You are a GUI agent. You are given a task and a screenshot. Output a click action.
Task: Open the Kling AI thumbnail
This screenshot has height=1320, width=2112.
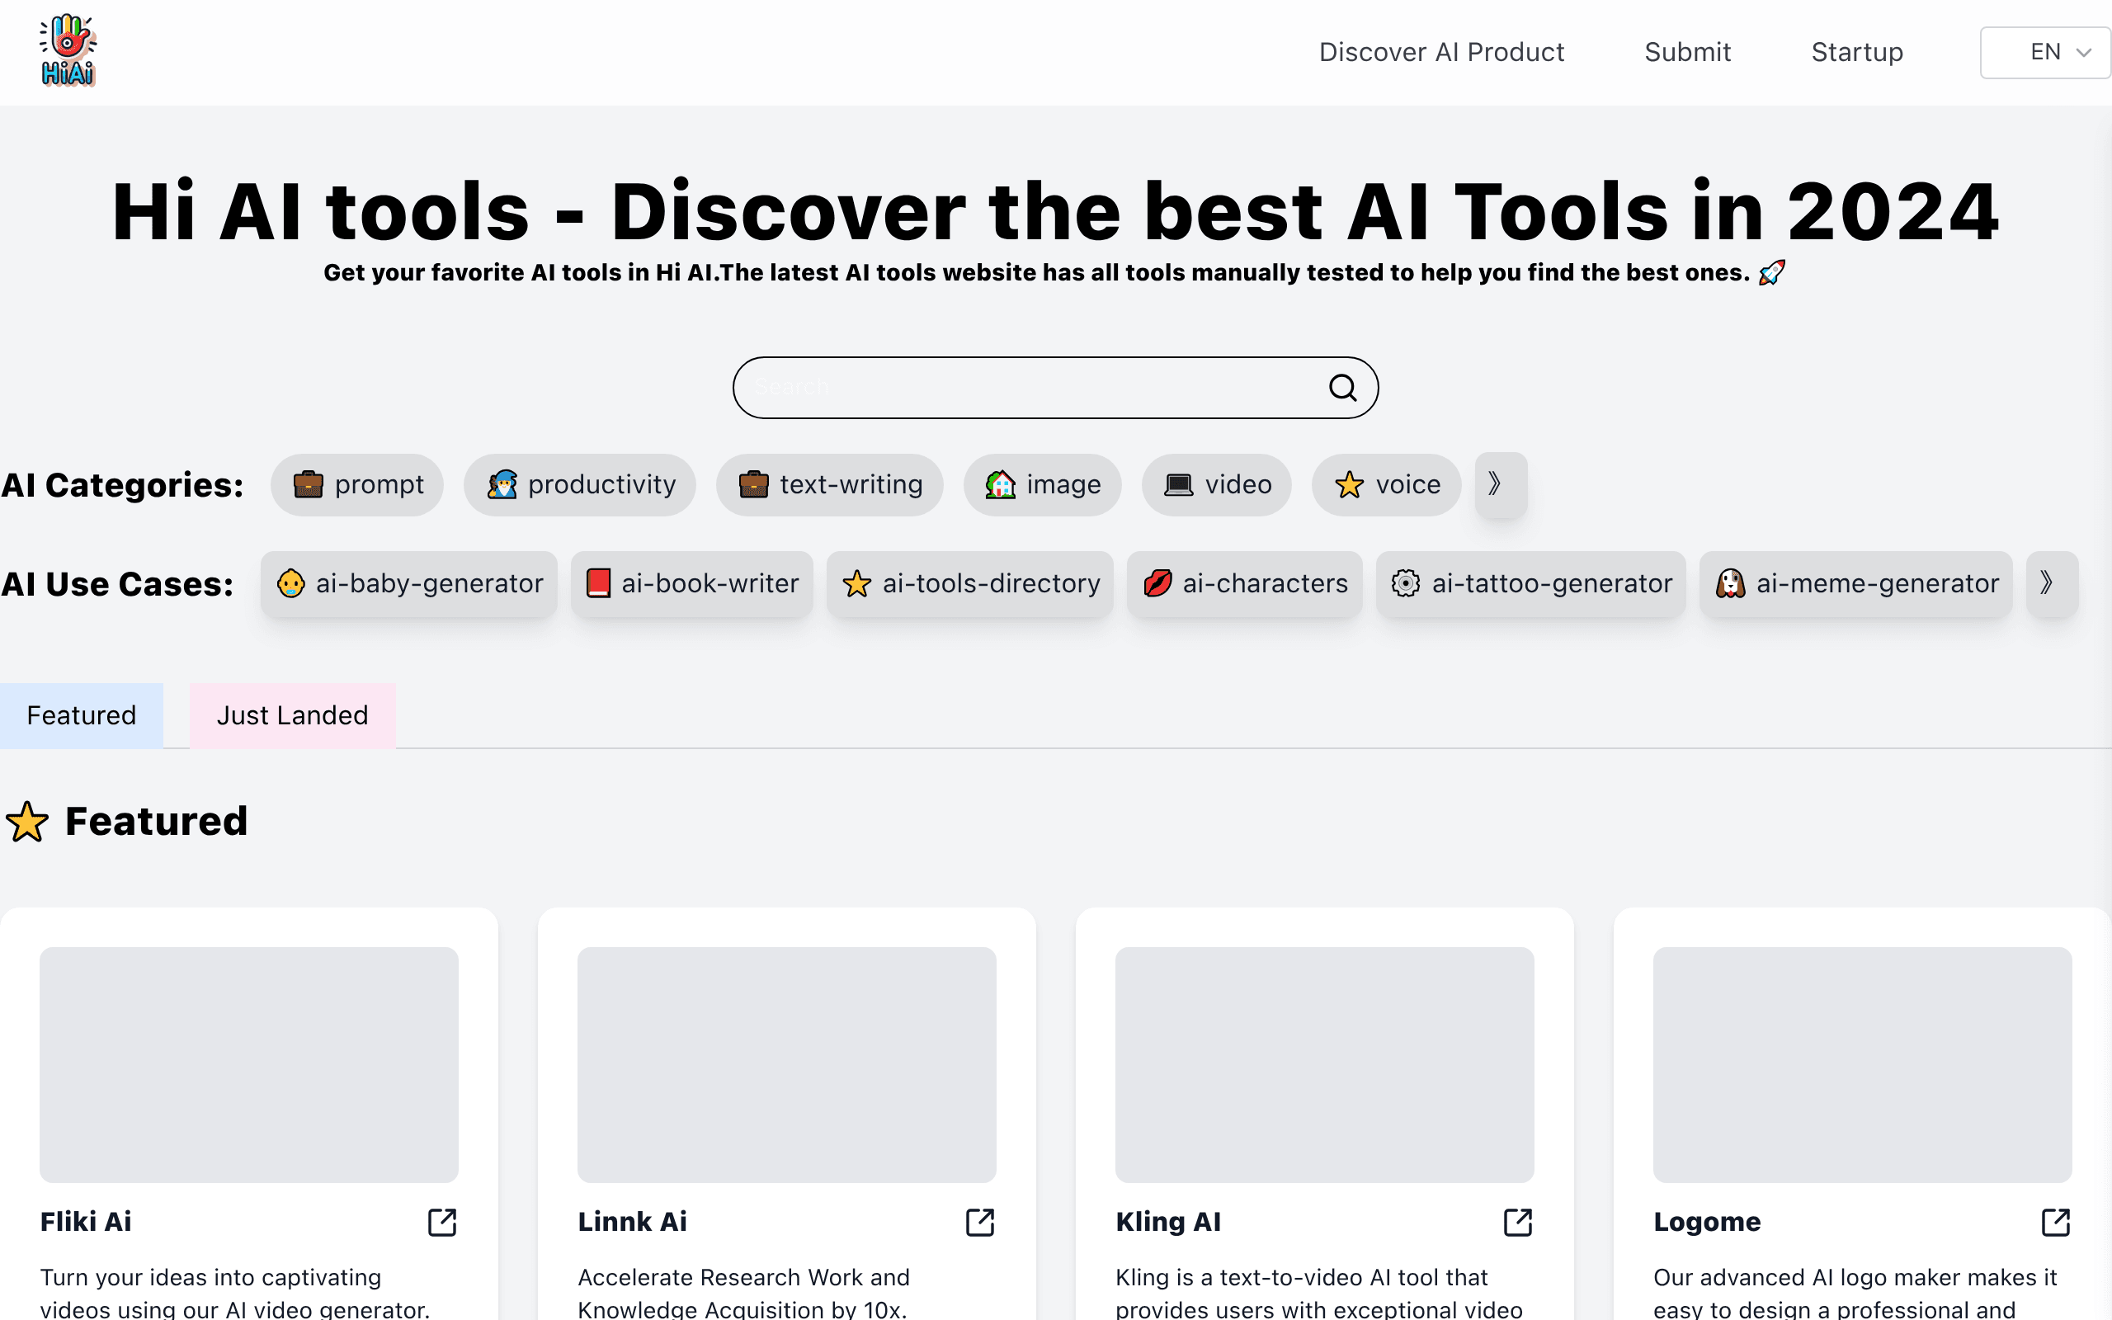[x=1324, y=1065]
